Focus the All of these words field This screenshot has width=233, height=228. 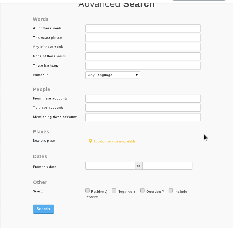tap(143, 28)
